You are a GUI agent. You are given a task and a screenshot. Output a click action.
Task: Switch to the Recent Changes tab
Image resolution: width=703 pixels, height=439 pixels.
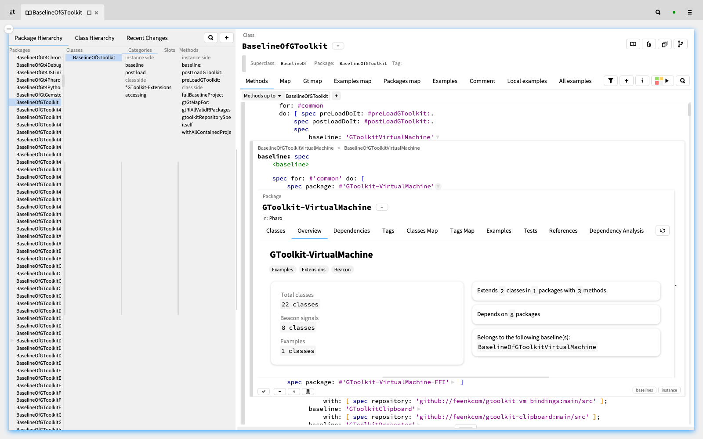147,38
